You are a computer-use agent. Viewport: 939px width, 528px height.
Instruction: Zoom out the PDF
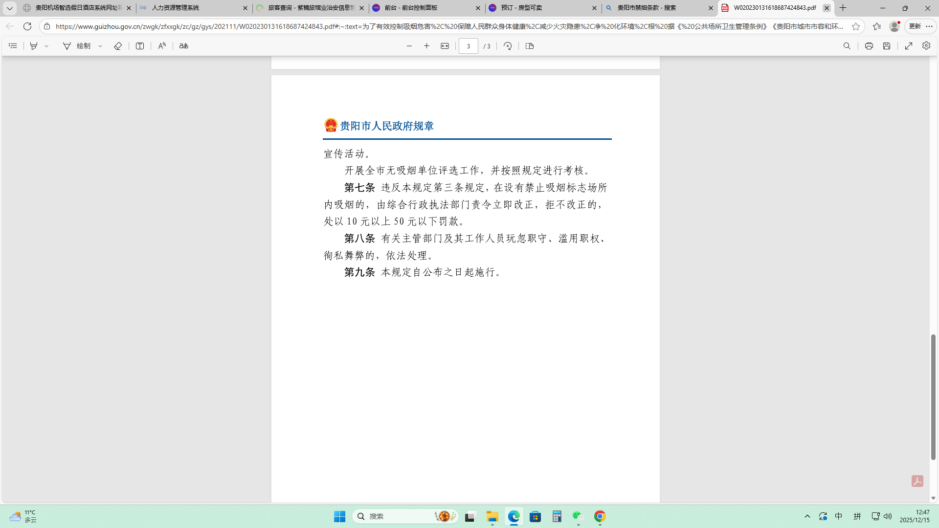409,46
